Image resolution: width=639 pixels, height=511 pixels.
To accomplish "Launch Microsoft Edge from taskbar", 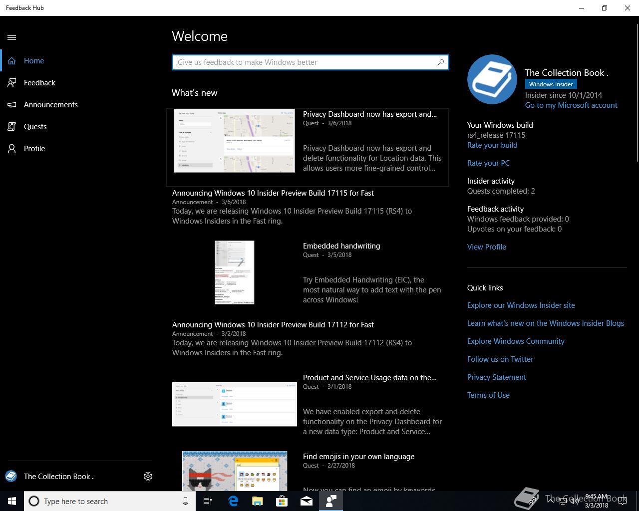I will click(x=233, y=501).
